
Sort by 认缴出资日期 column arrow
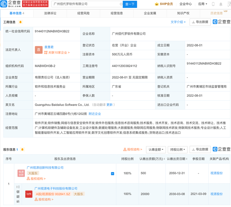click(187, 159)
